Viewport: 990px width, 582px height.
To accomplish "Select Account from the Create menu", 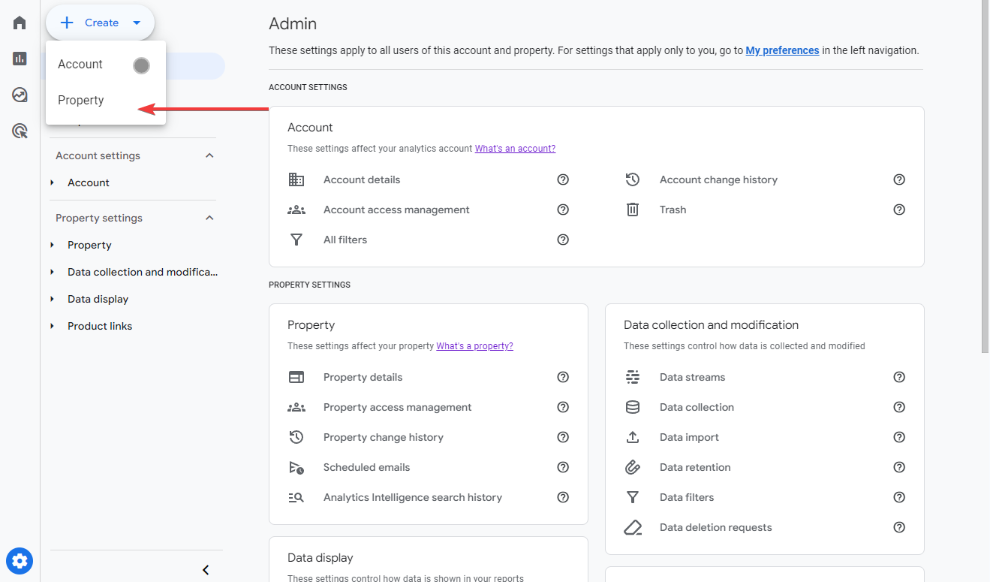I will (80, 65).
